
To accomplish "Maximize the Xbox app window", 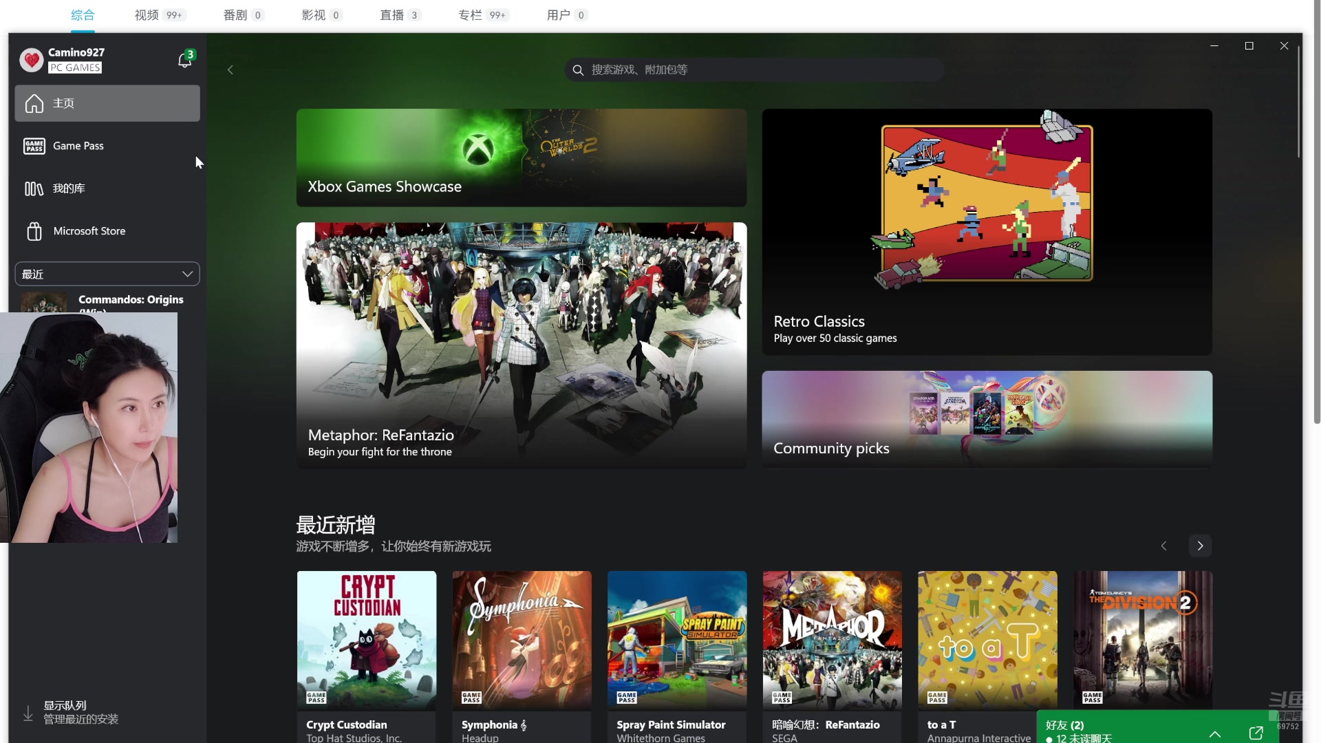I will [x=1249, y=45].
